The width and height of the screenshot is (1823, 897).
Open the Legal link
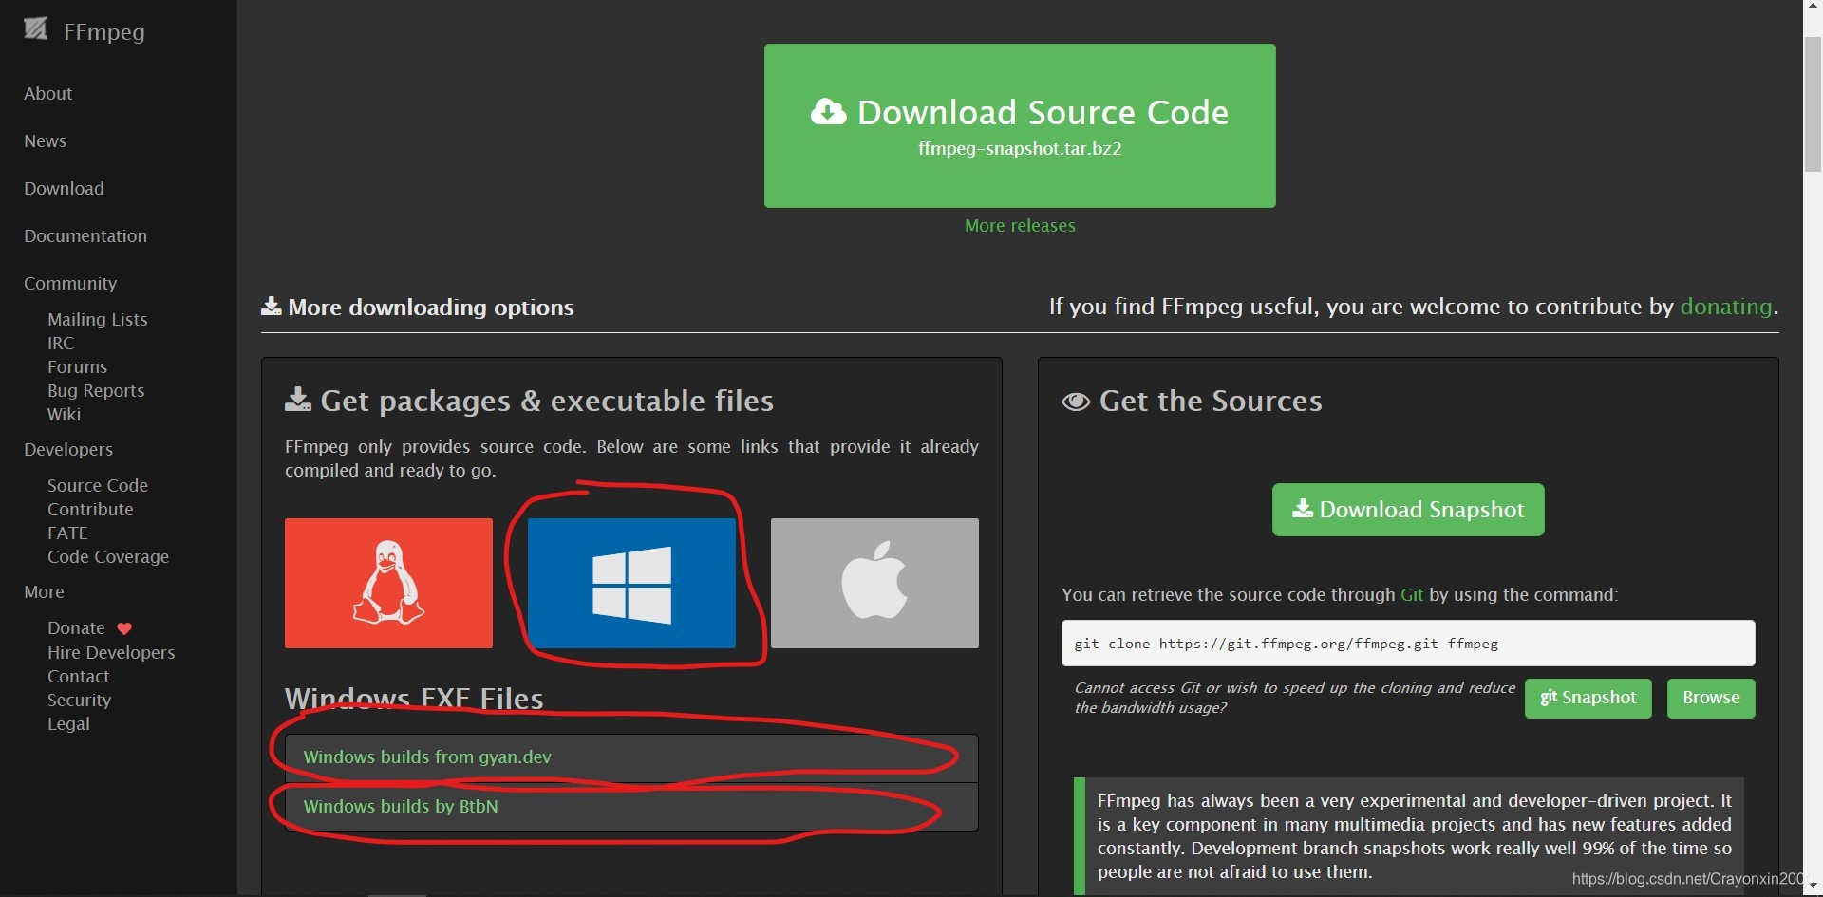(68, 723)
